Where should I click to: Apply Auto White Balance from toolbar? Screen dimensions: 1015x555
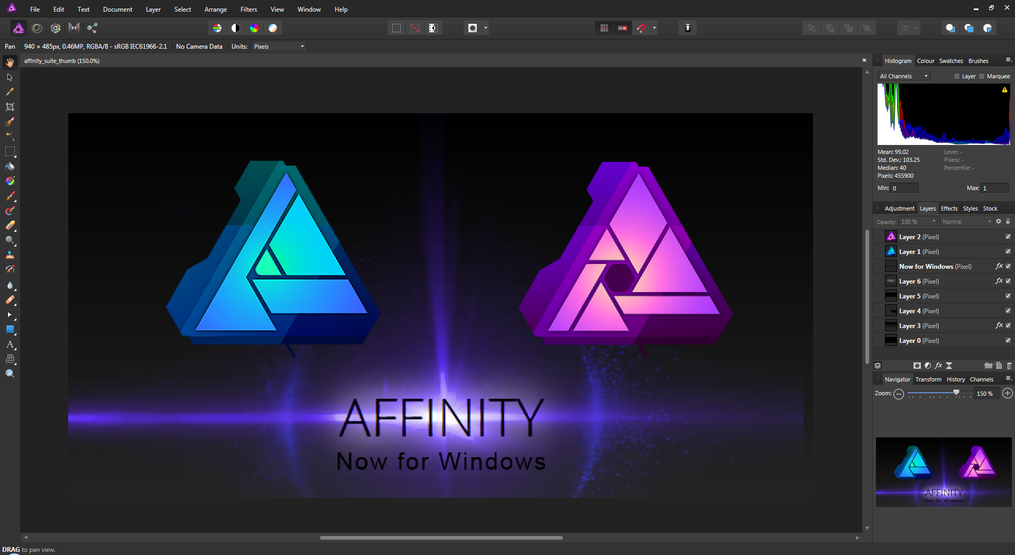click(x=273, y=28)
